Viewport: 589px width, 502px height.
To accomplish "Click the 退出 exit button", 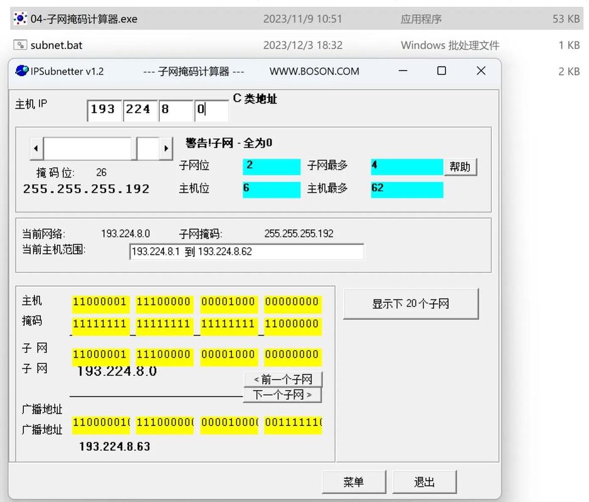I will [x=425, y=482].
